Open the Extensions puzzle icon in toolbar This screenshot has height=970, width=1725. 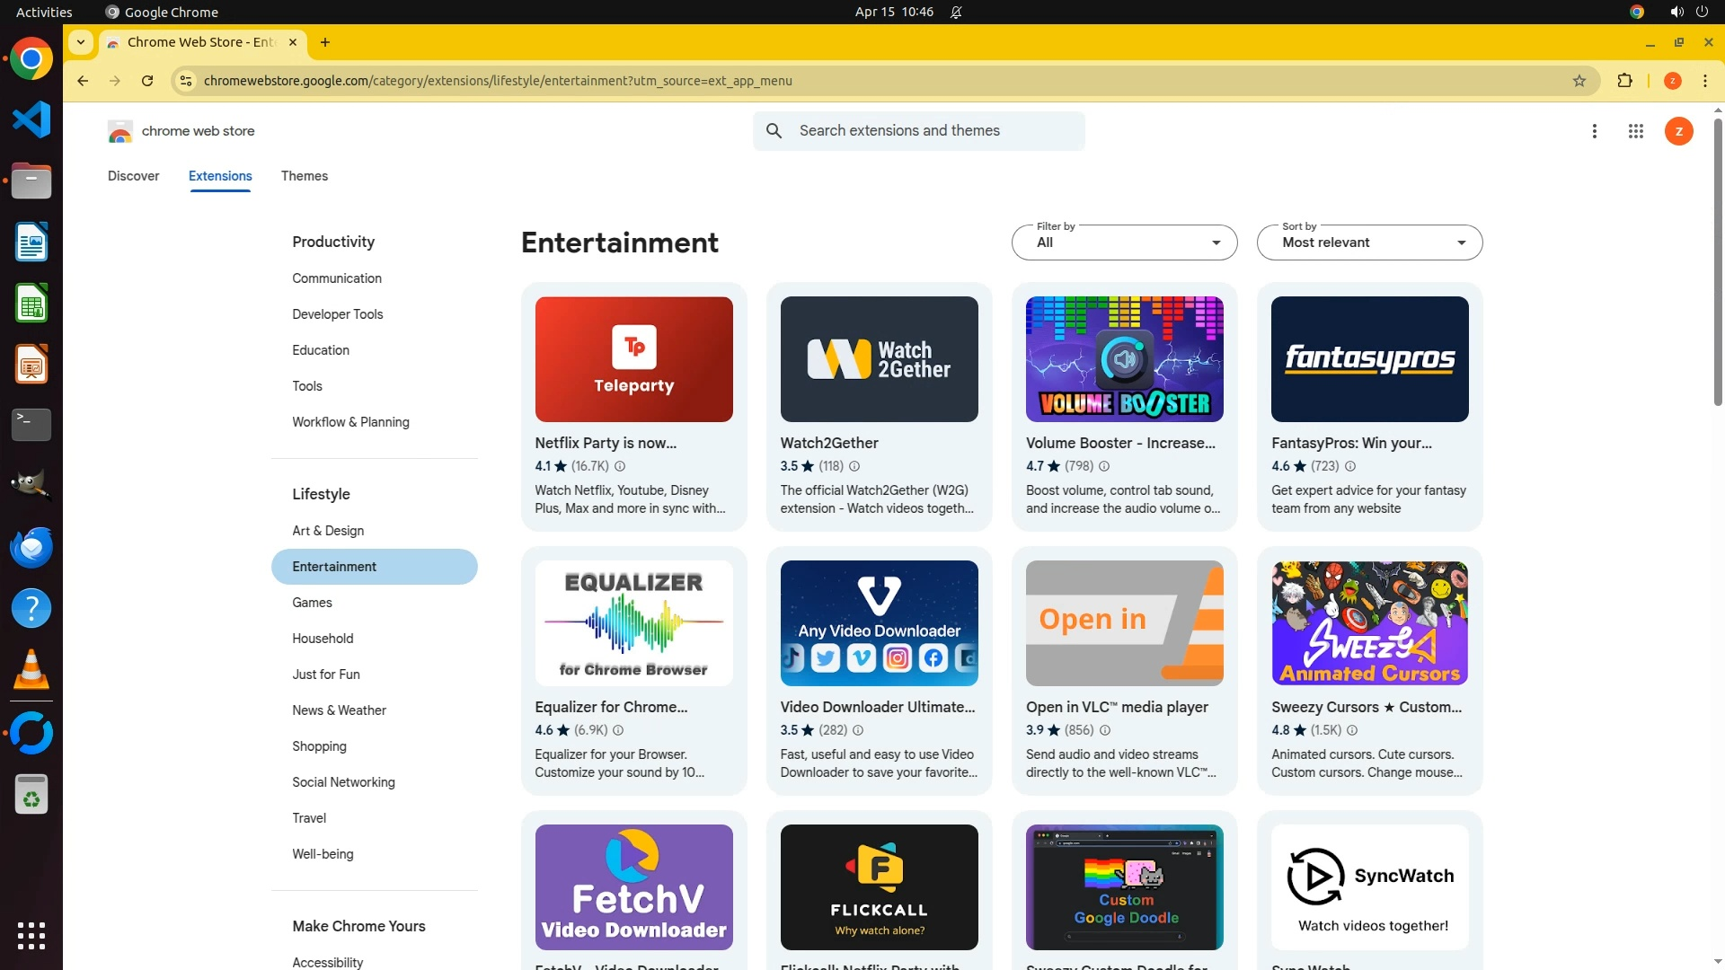tap(1624, 81)
